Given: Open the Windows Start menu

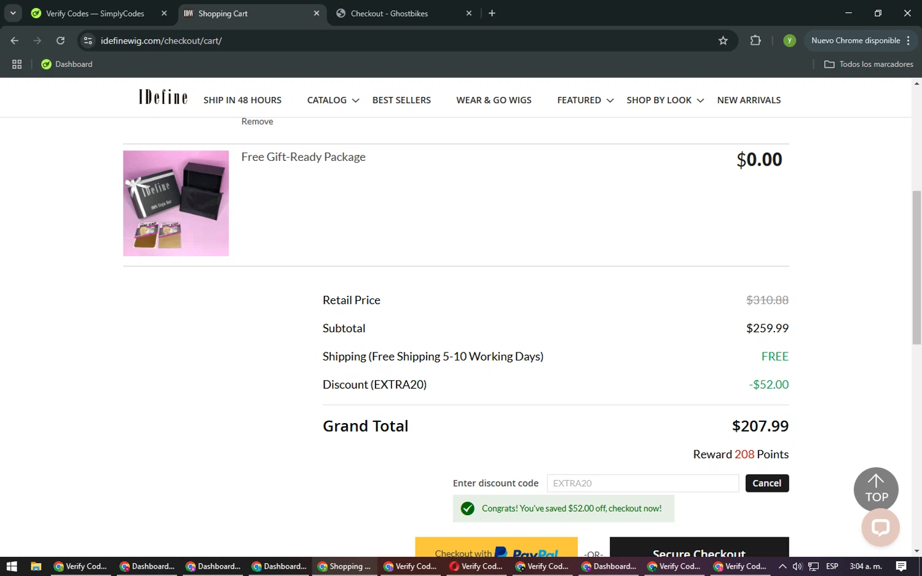Looking at the screenshot, I should coord(12,566).
